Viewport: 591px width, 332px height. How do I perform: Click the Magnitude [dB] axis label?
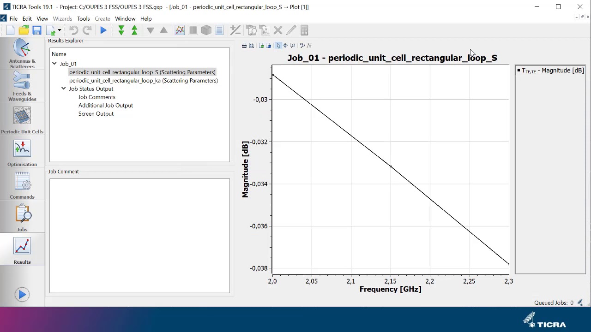(x=245, y=169)
